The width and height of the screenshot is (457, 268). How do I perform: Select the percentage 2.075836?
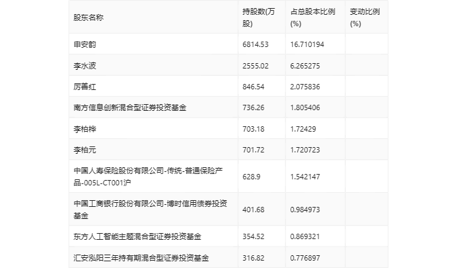305,87
